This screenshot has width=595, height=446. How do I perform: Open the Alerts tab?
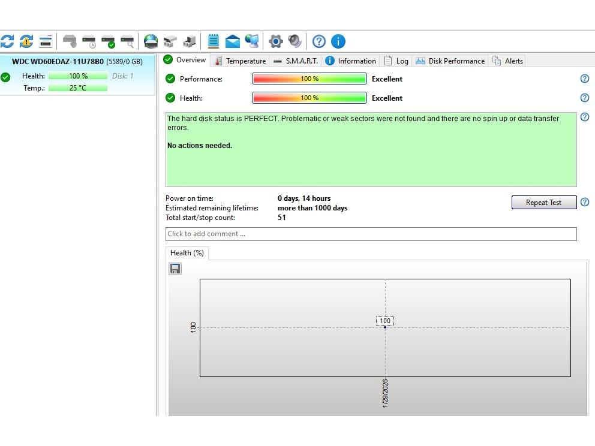coord(507,61)
